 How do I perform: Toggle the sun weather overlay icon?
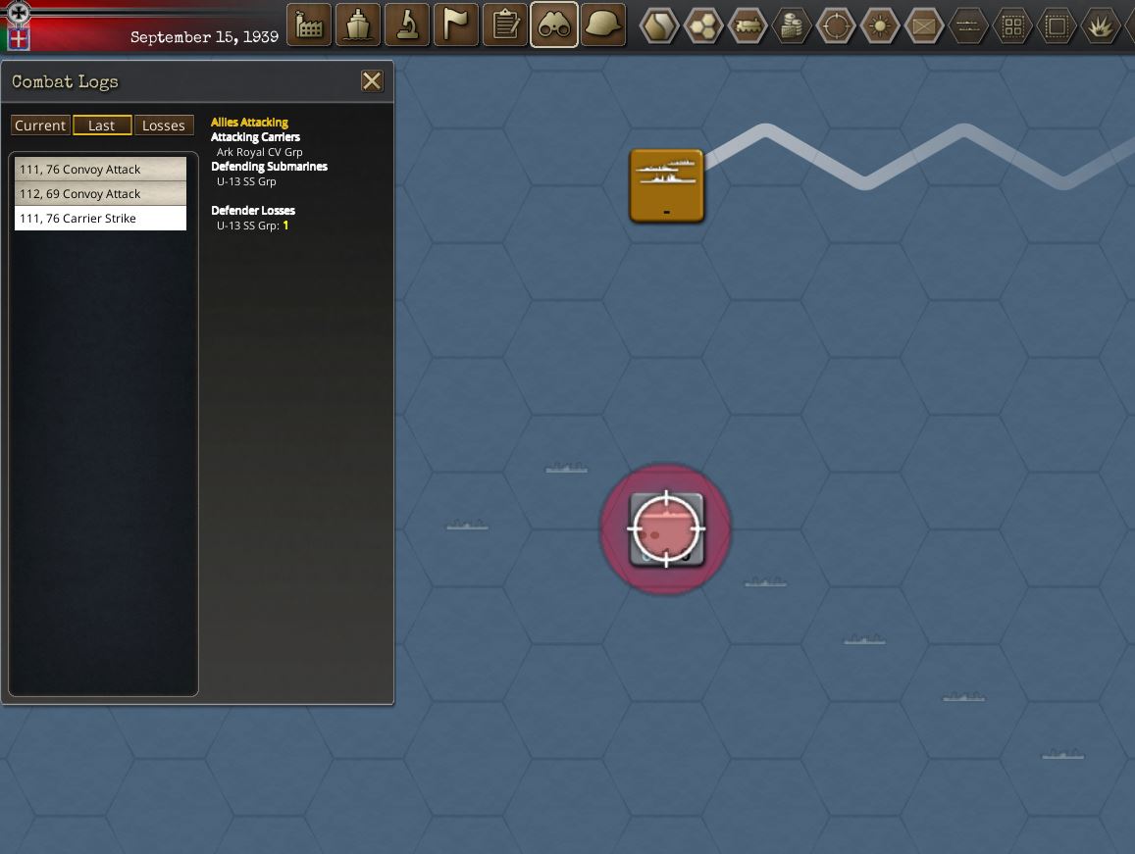coord(880,26)
